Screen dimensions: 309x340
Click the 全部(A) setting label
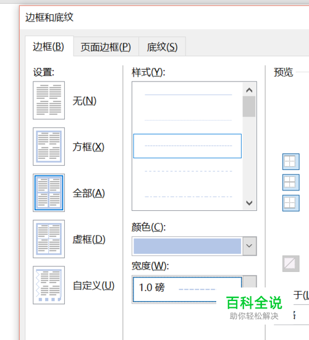point(89,193)
